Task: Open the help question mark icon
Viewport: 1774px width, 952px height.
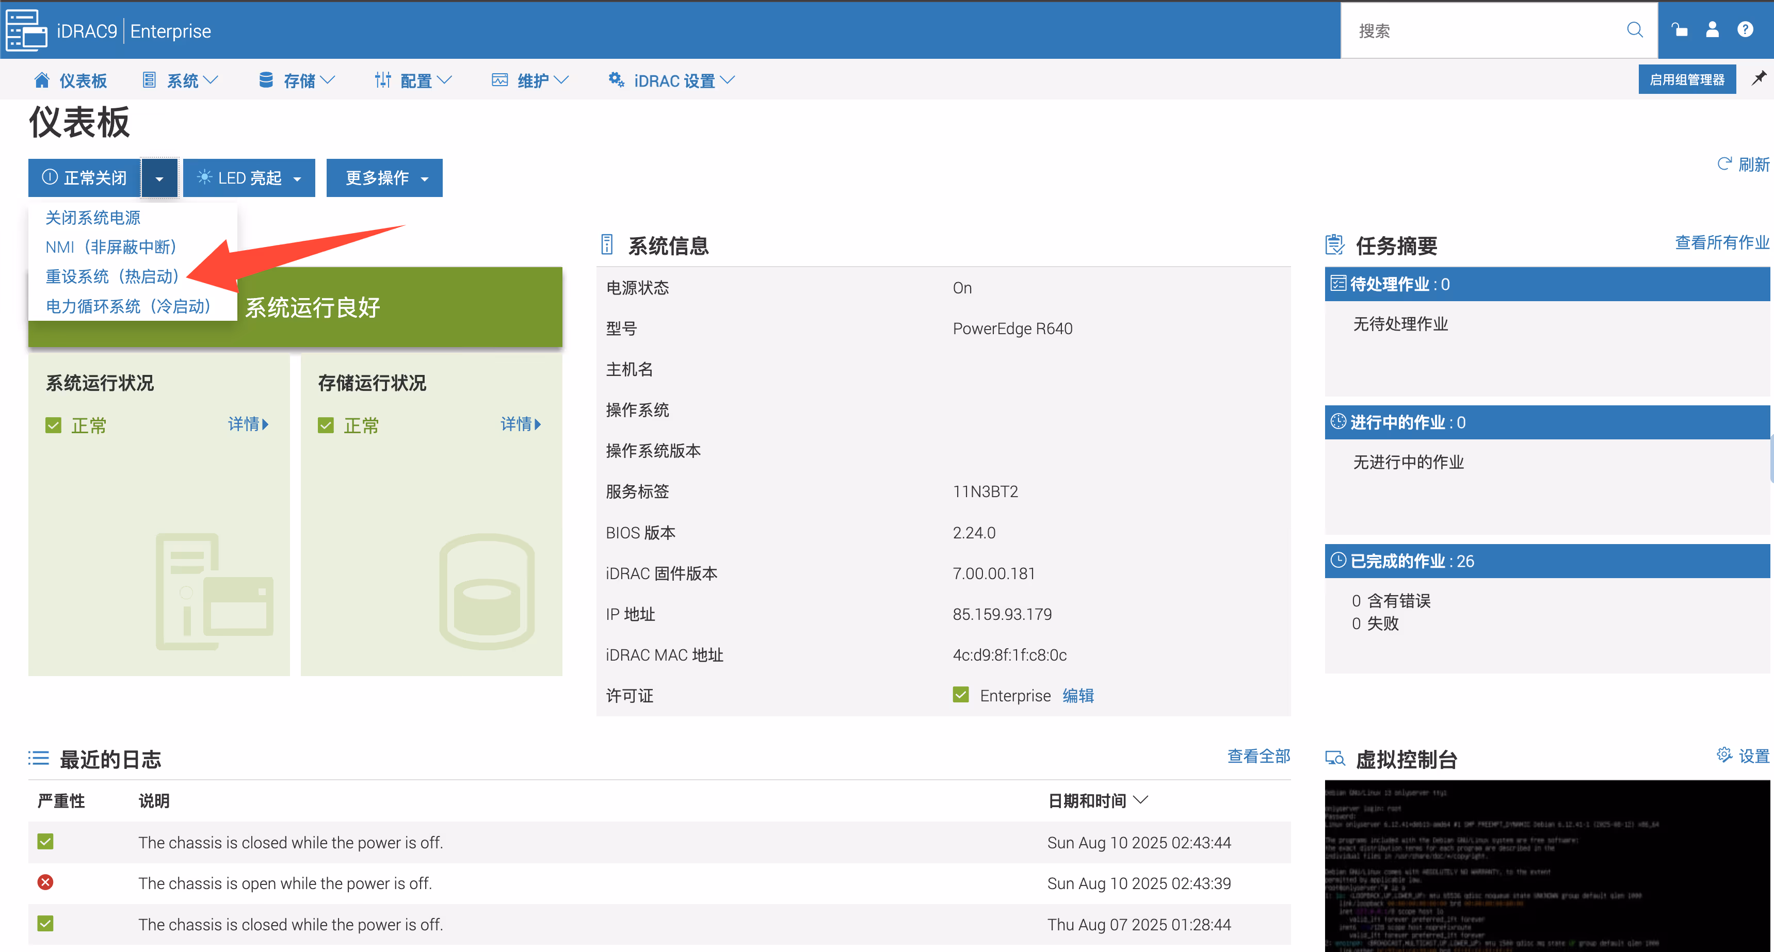Action: 1745,29
